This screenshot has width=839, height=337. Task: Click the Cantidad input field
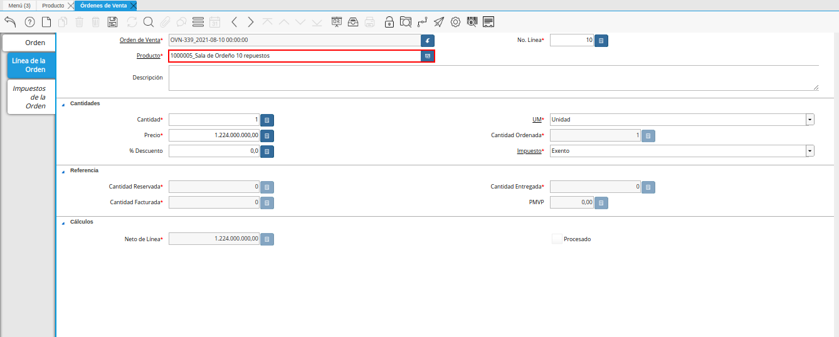[x=214, y=120]
